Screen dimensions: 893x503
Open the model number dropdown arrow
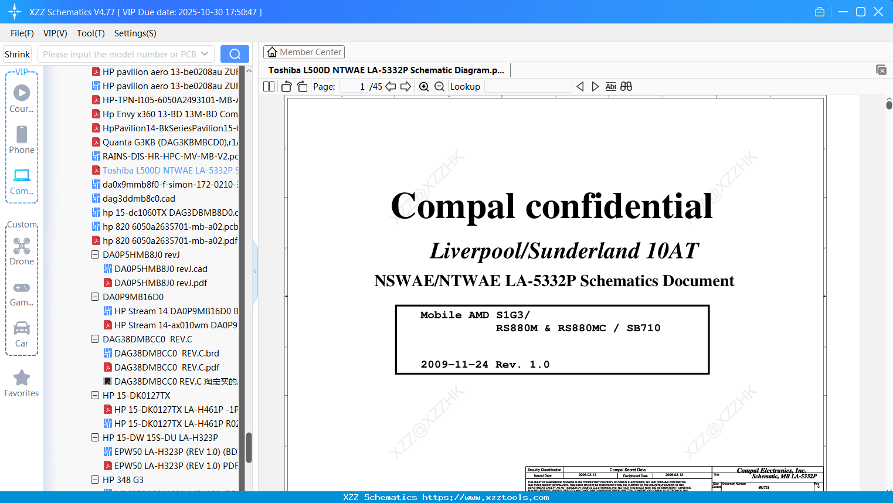(x=205, y=54)
